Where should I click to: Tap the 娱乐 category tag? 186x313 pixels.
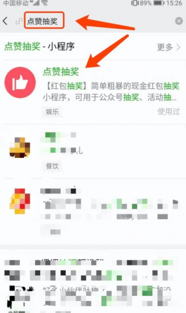coord(52,112)
